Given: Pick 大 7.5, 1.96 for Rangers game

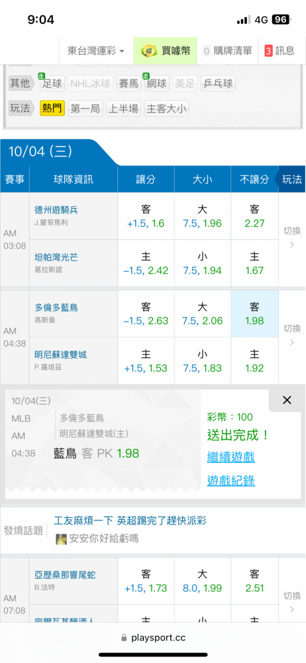Looking at the screenshot, I should [203, 217].
